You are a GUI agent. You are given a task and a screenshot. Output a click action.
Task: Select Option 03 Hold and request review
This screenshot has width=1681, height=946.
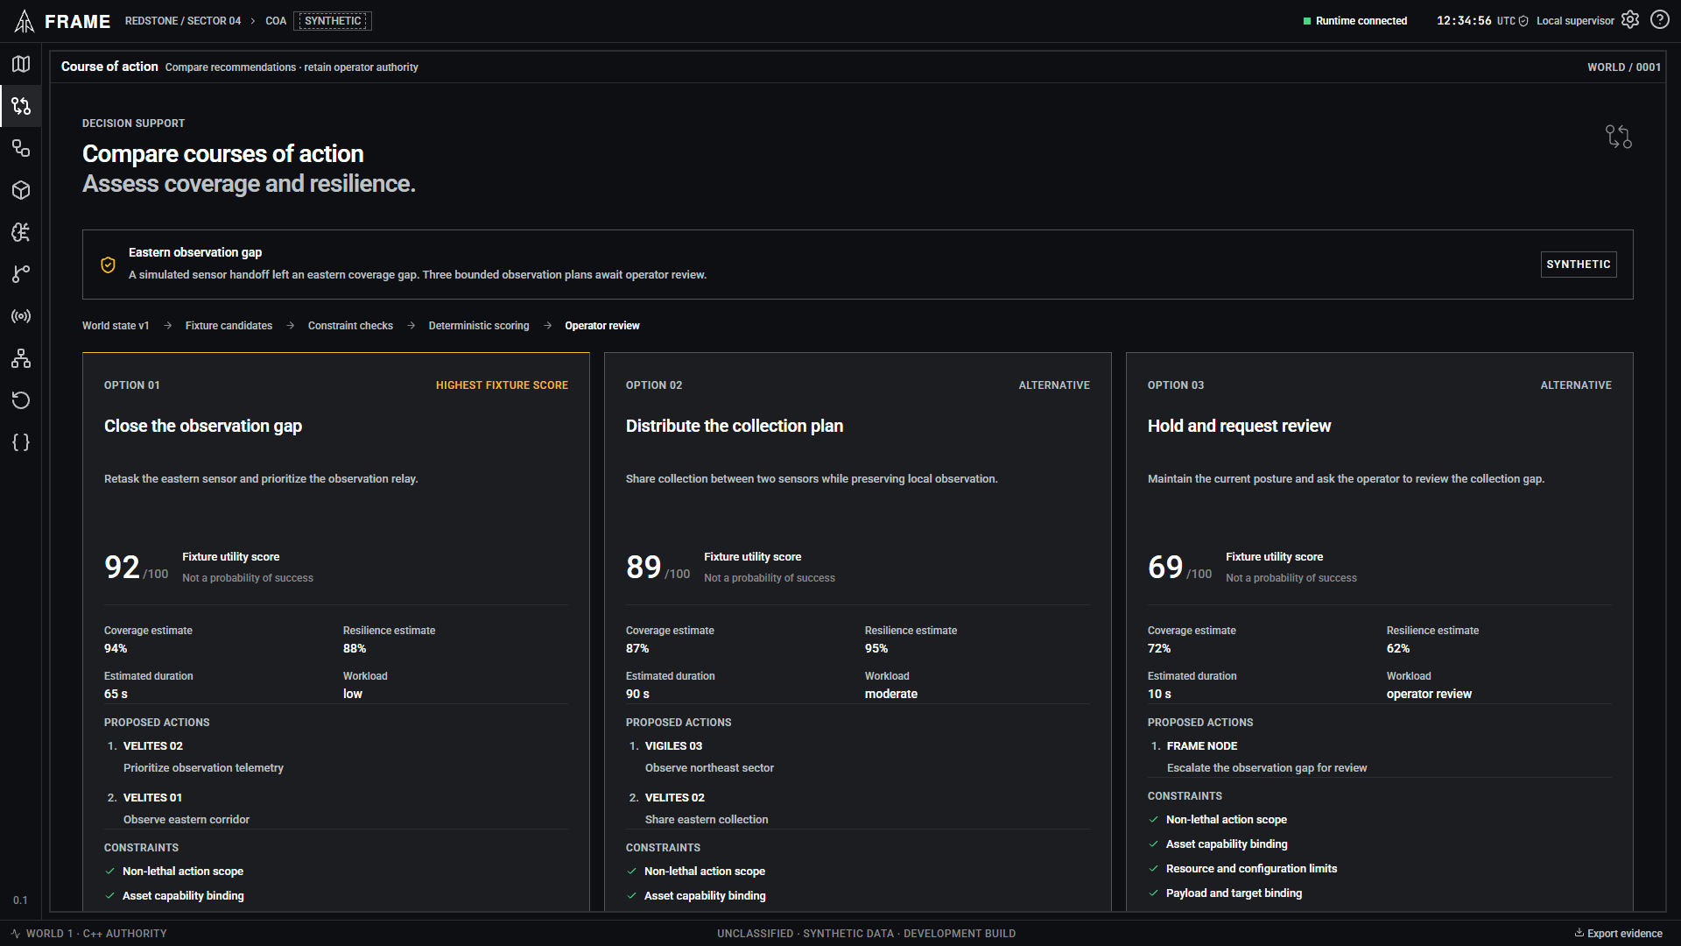click(x=1380, y=632)
